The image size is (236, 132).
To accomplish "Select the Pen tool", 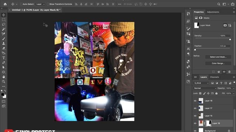I will click(4, 63).
